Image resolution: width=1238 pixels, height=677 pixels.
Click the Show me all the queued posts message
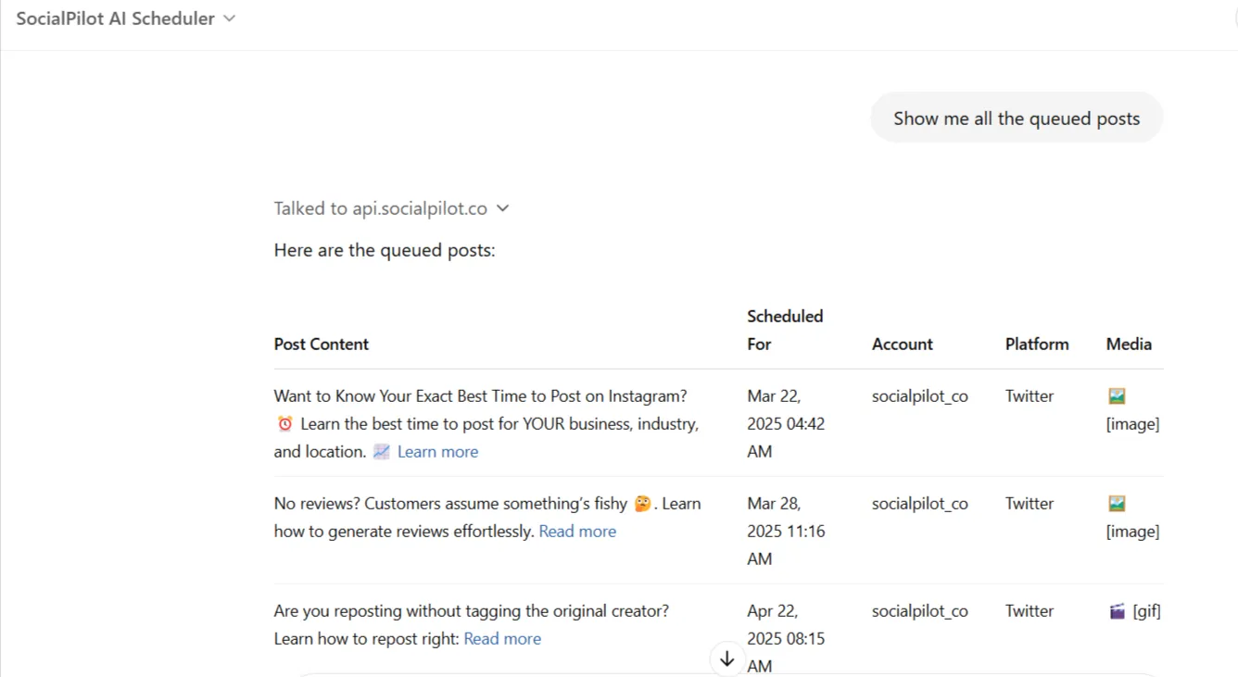1016,118
